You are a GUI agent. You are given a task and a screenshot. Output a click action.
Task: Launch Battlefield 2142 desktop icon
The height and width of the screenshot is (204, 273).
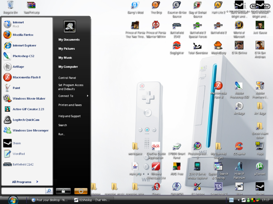coord(177,30)
